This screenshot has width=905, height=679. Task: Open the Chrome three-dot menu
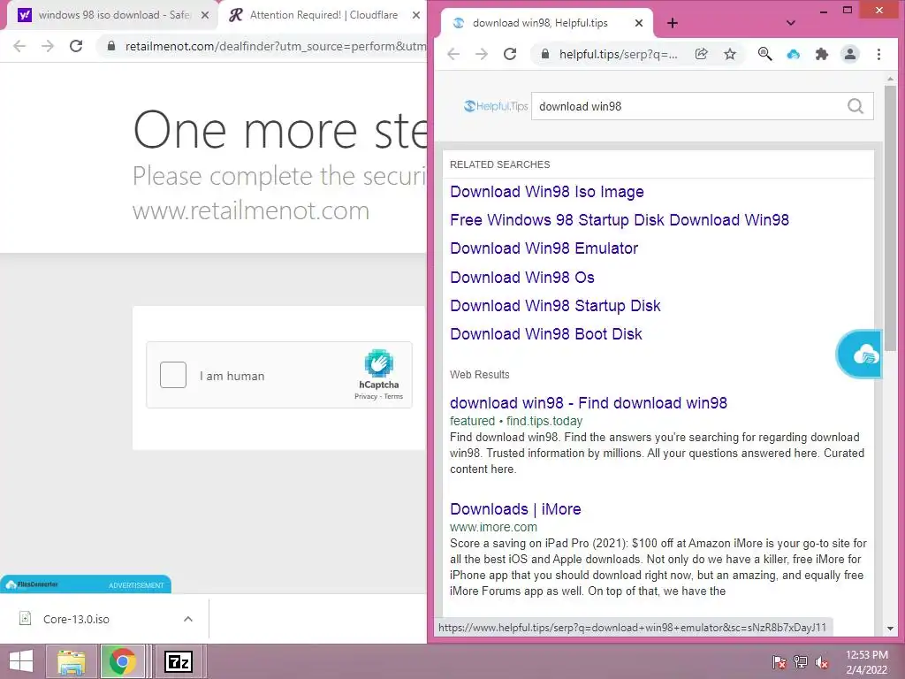[x=879, y=54]
